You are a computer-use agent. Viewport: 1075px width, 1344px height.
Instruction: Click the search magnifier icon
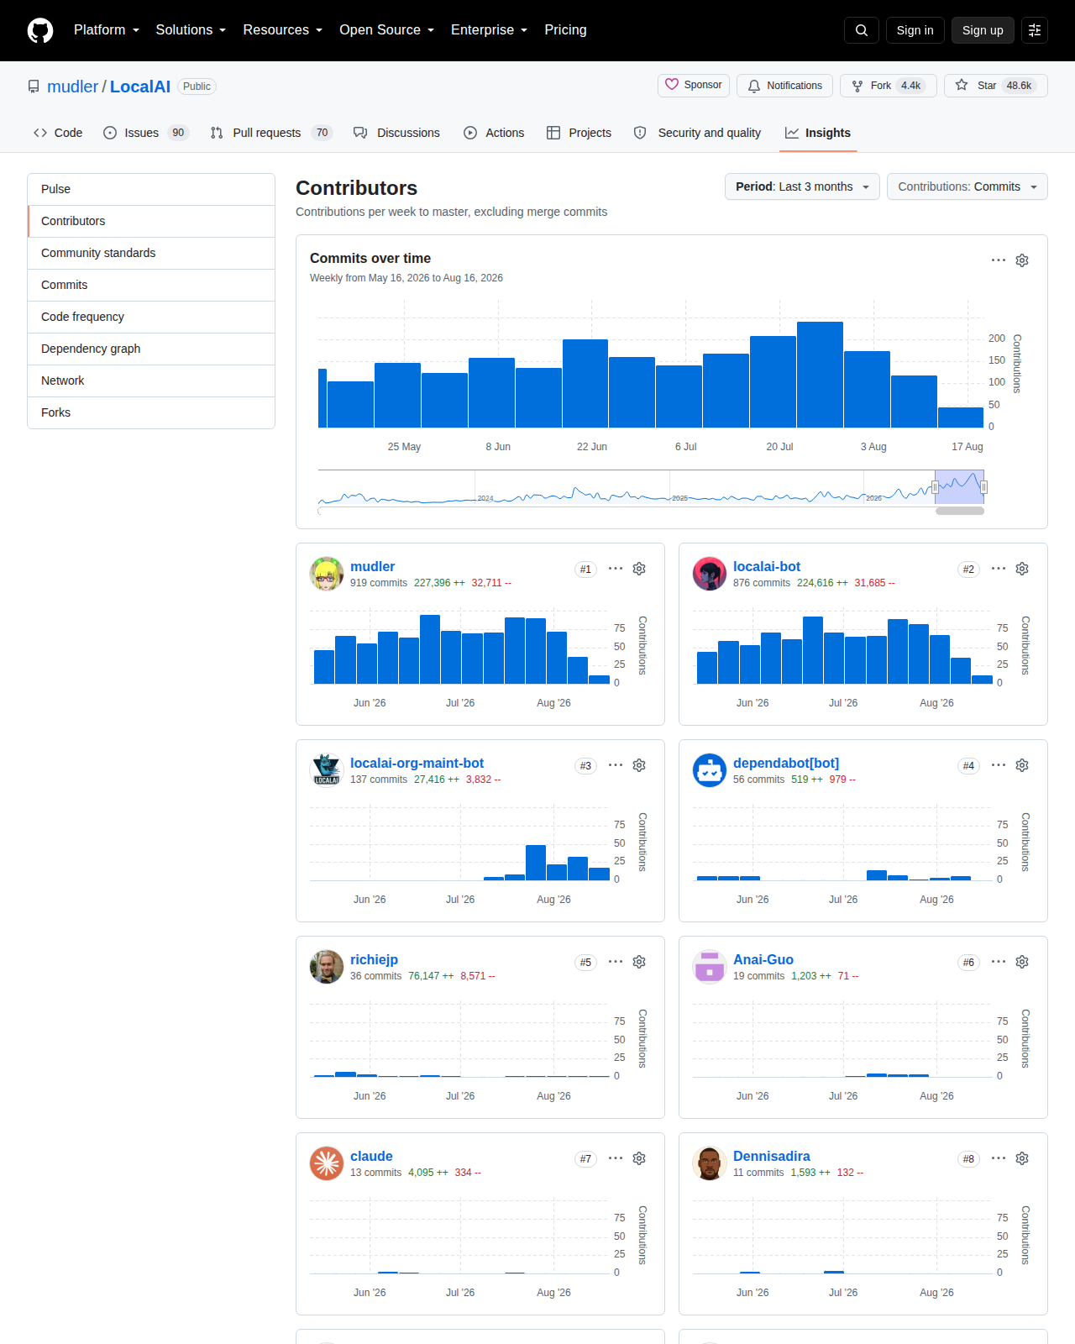[862, 30]
